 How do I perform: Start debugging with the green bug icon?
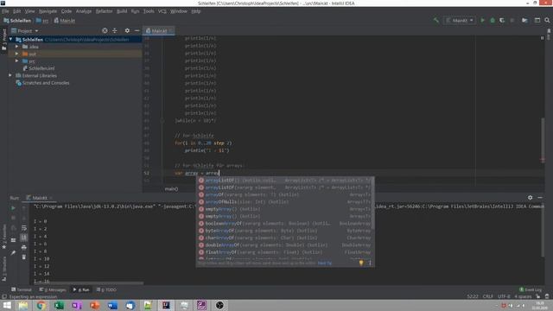[493, 21]
